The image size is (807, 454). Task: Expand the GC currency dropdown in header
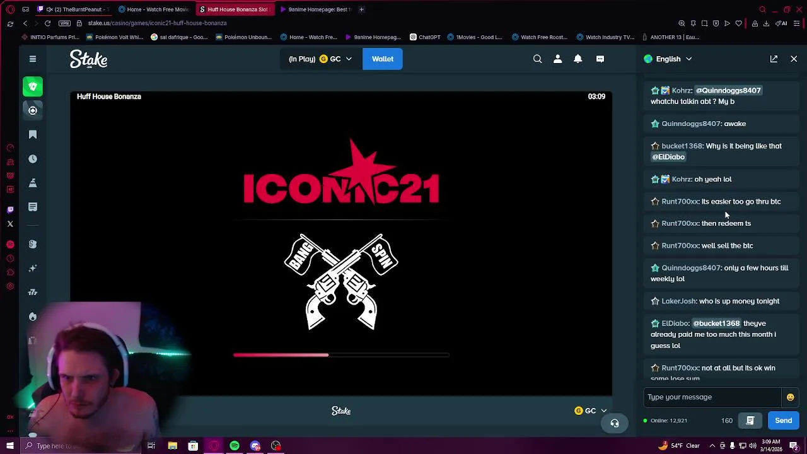335,59
